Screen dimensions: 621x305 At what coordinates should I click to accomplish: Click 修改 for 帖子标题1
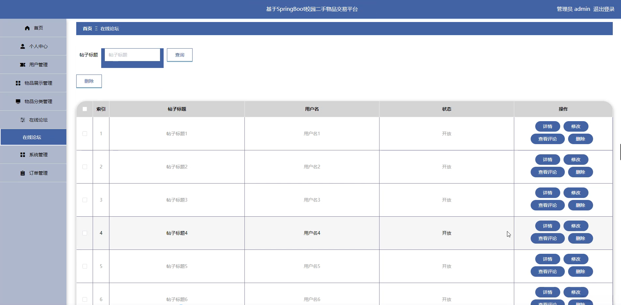coord(576,126)
